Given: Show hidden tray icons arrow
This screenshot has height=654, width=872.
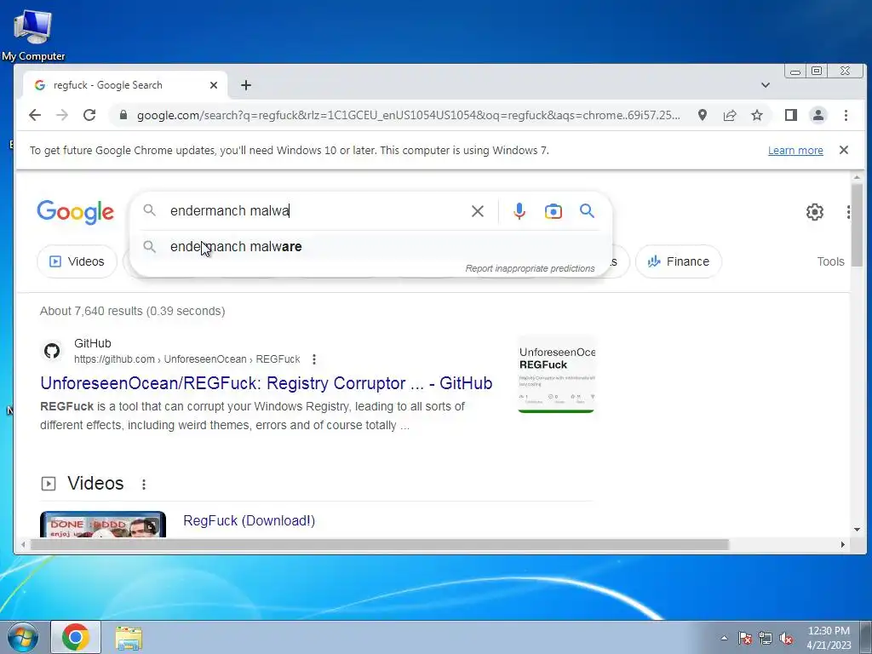Looking at the screenshot, I should pos(724,638).
